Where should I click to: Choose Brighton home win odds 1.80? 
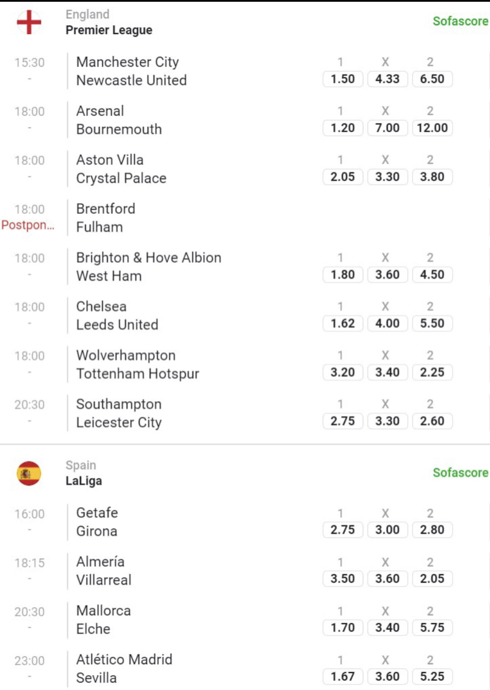tap(342, 275)
